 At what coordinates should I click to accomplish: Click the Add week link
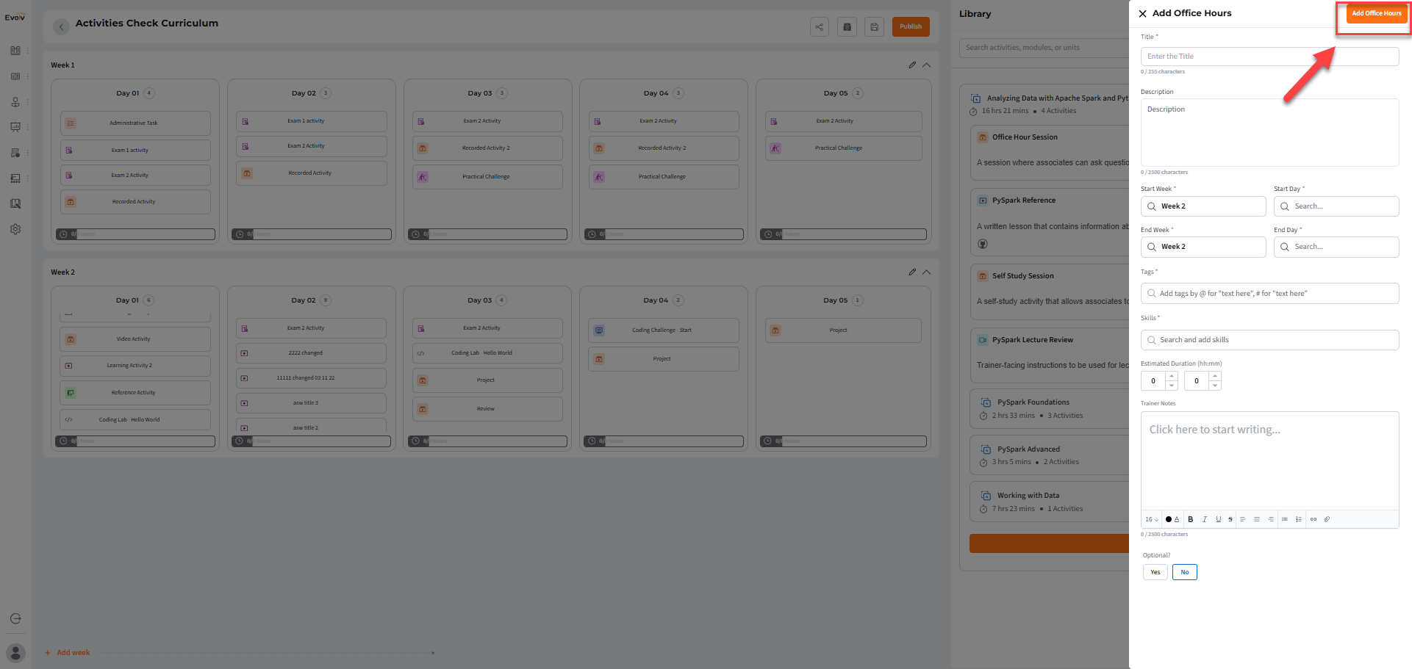pyautogui.click(x=68, y=653)
